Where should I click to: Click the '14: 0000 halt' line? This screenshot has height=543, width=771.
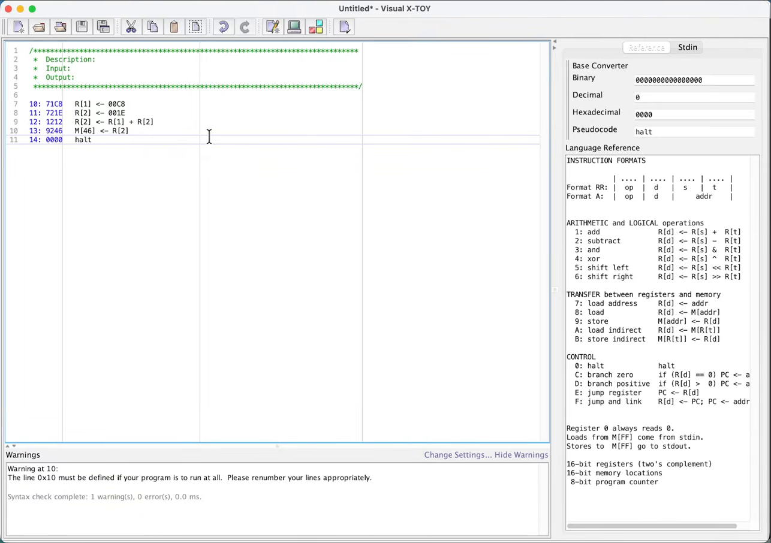(x=61, y=140)
